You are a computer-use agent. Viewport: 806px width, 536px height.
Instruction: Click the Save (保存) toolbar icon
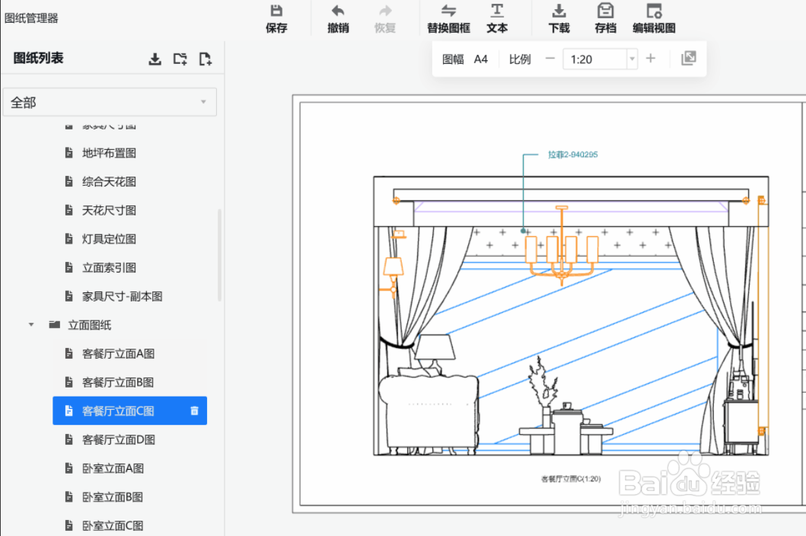(276, 11)
